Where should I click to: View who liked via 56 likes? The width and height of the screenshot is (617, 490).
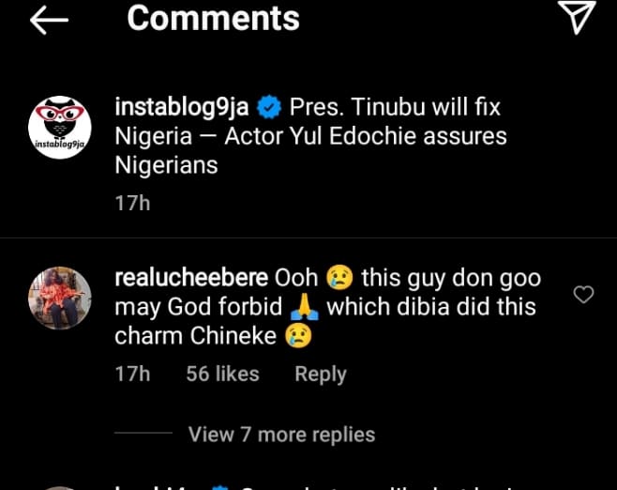click(x=222, y=374)
